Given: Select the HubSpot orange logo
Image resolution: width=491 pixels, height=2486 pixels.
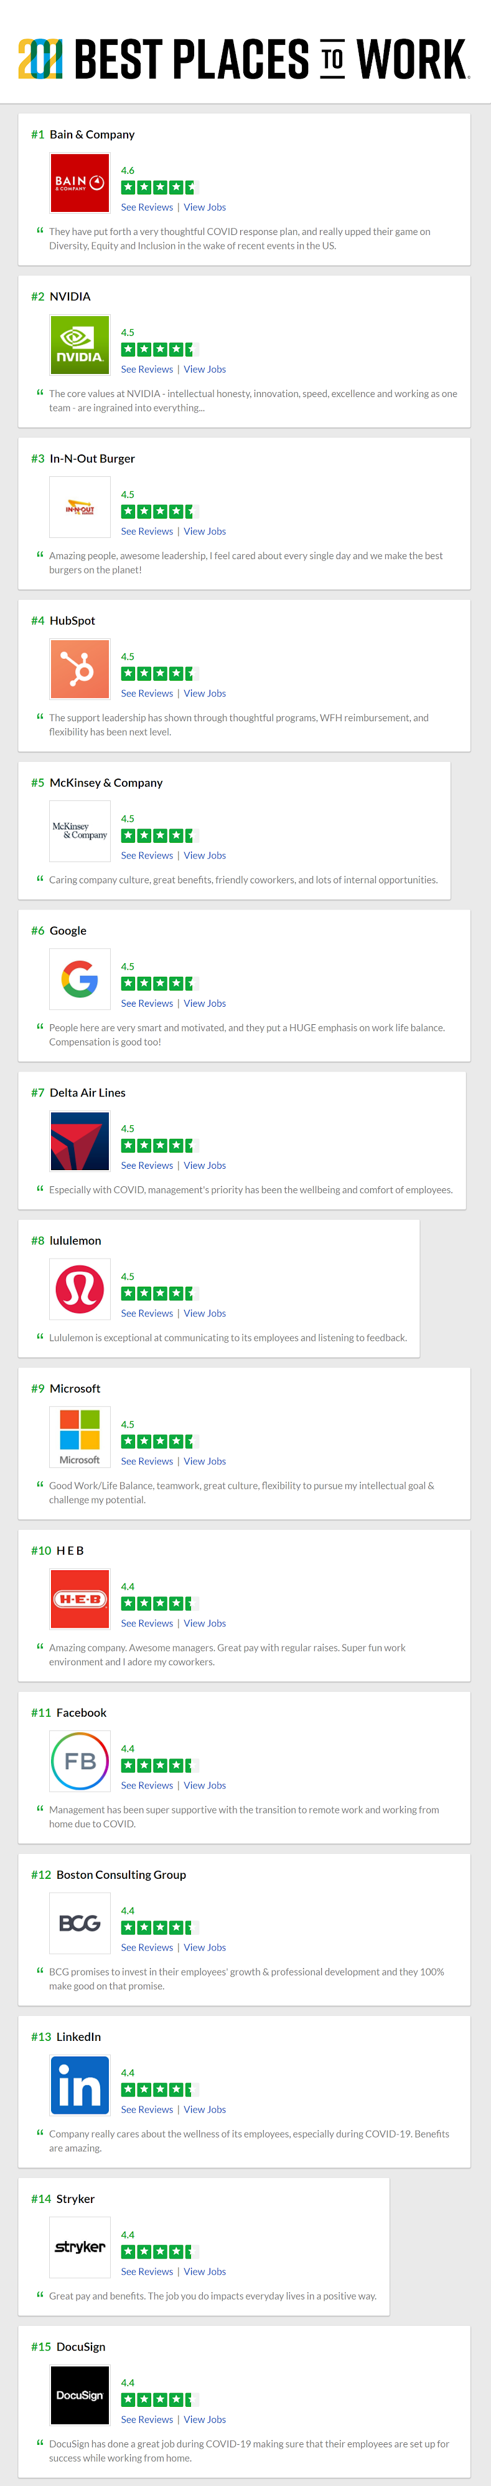Looking at the screenshot, I should [80, 669].
